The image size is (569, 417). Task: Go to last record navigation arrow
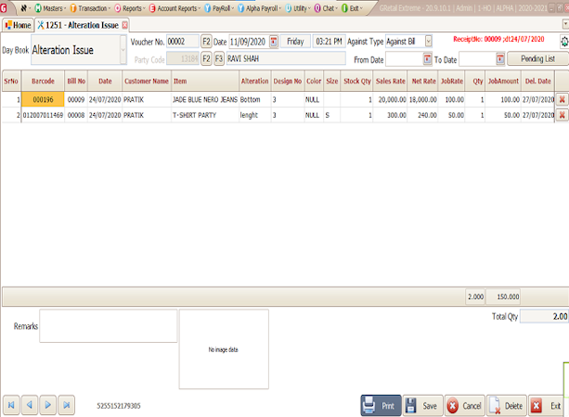pos(67,405)
